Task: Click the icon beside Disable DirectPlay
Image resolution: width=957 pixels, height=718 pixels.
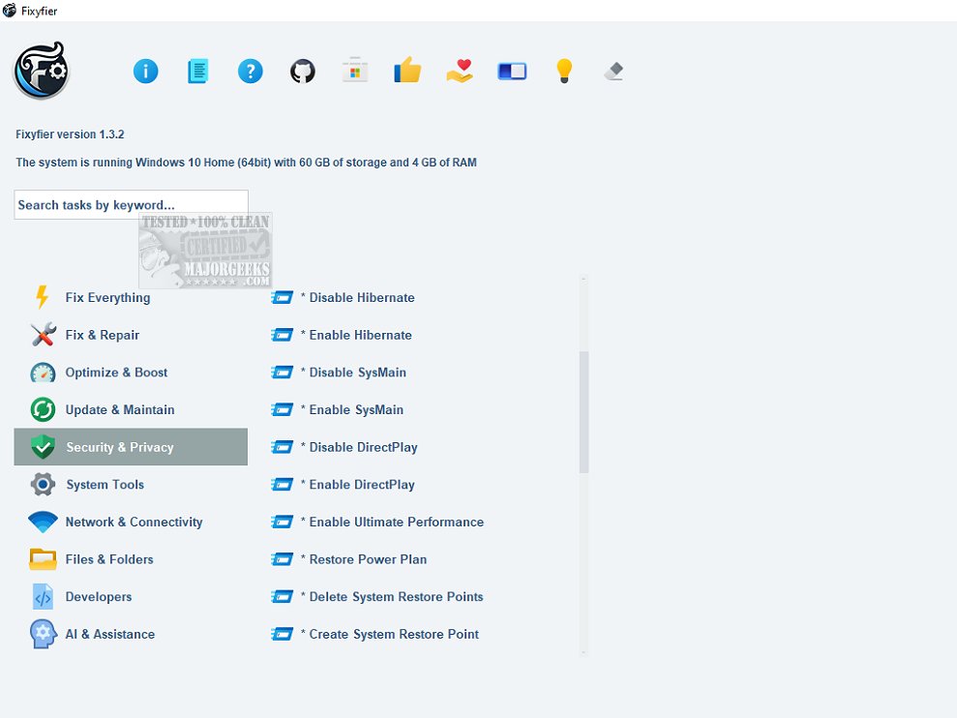Action: click(x=282, y=447)
